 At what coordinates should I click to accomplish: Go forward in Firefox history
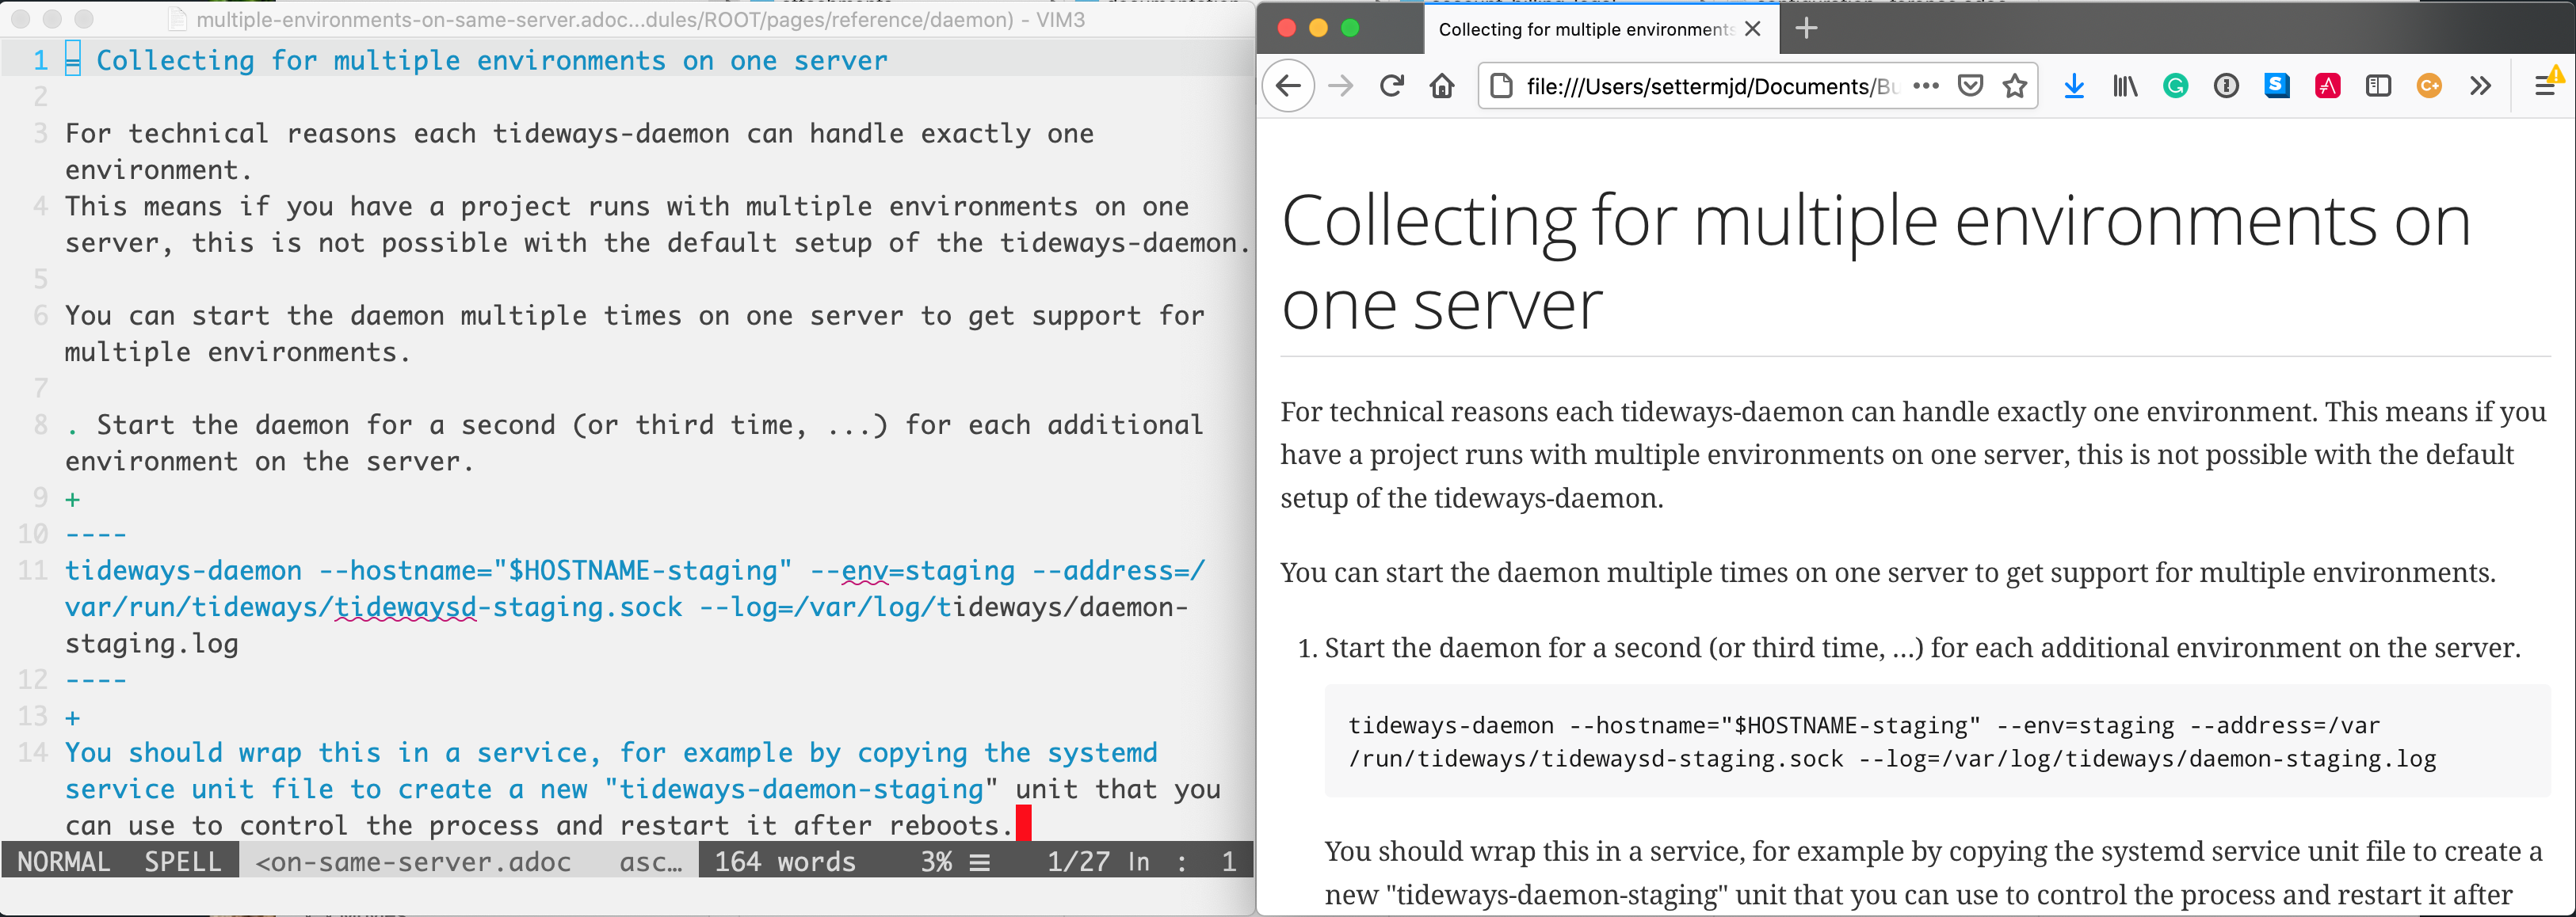1340,86
